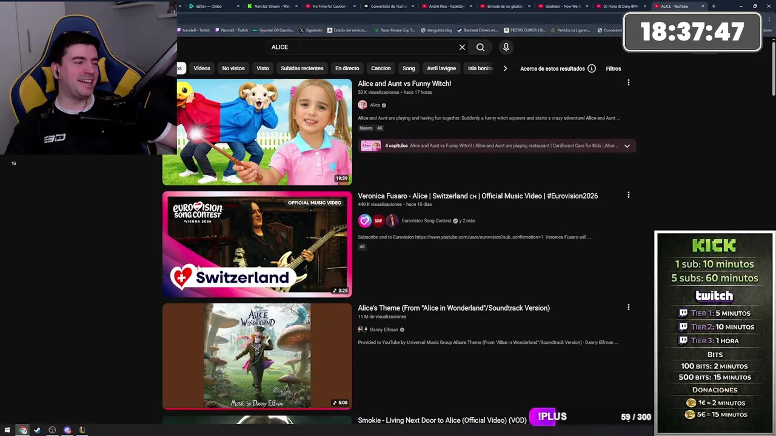Open OBS Studio from the taskbar
The width and height of the screenshot is (776, 436).
click(52, 430)
